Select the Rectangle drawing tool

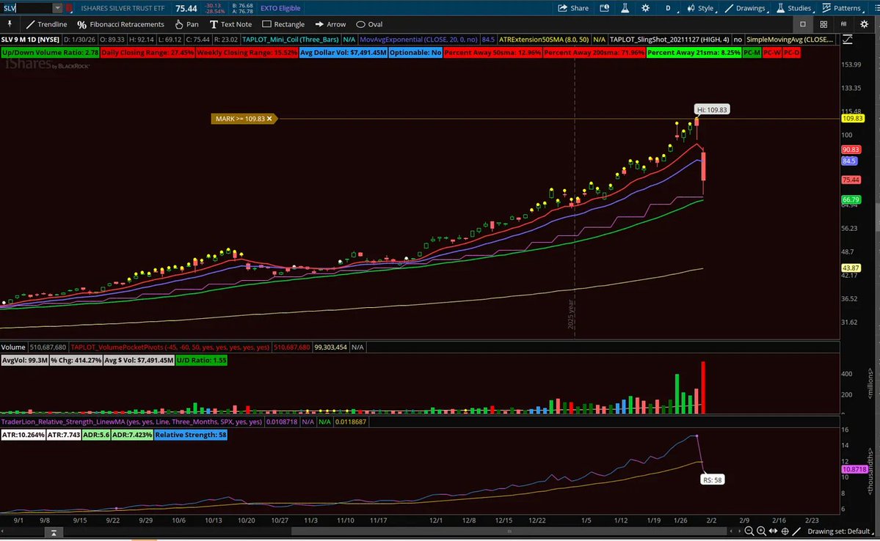click(x=283, y=24)
